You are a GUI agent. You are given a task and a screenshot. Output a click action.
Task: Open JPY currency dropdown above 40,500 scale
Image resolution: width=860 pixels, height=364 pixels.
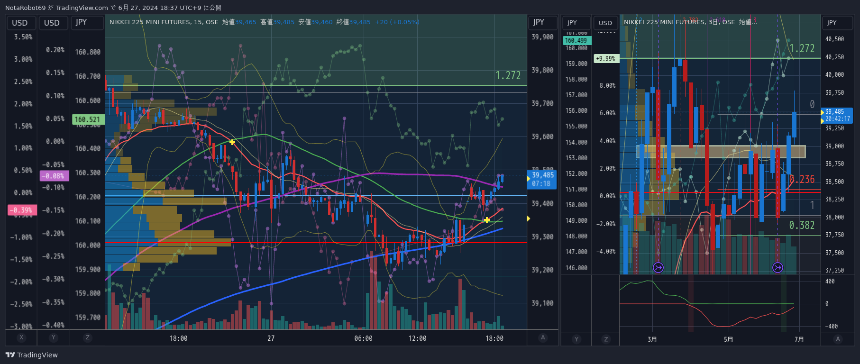pyautogui.click(x=838, y=23)
